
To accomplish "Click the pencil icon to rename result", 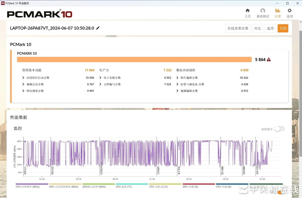I will tap(98, 28).
